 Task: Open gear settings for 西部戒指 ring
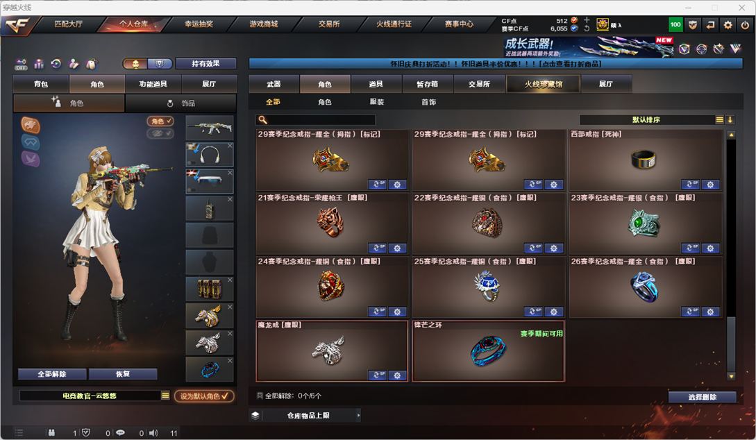pyautogui.click(x=710, y=184)
